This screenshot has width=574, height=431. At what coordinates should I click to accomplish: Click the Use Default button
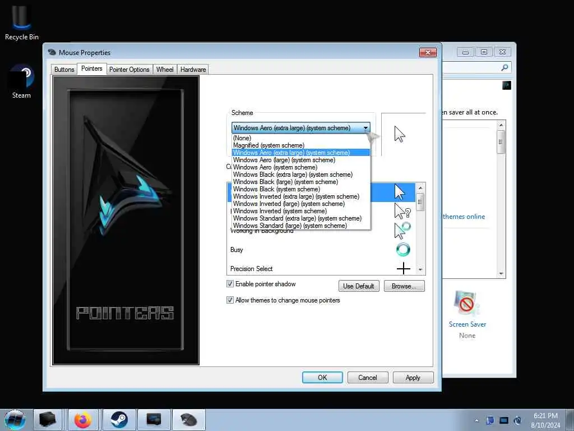359,286
